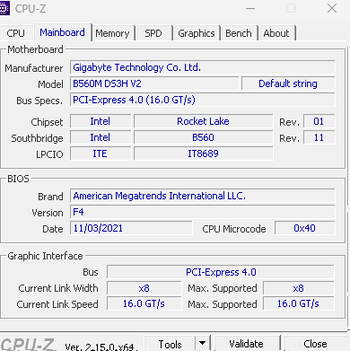350x351 pixels.
Task: Click the BIOS Version F4 field
Action: pyautogui.click(x=203, y=212)
